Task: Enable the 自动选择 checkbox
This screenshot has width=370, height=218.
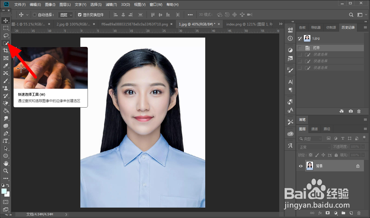Action: coord(35,15)
